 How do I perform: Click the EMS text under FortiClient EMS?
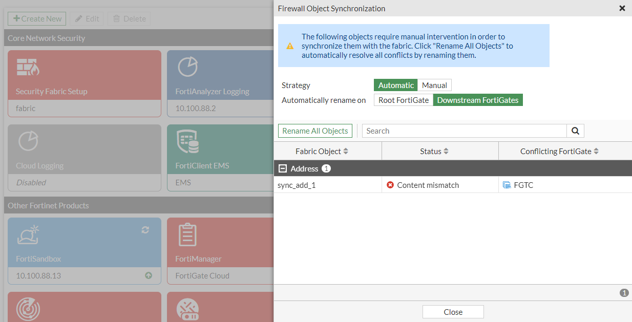click(183, 182)
